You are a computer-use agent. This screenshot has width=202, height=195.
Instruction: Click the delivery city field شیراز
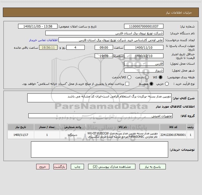click(x=144, y=70)
